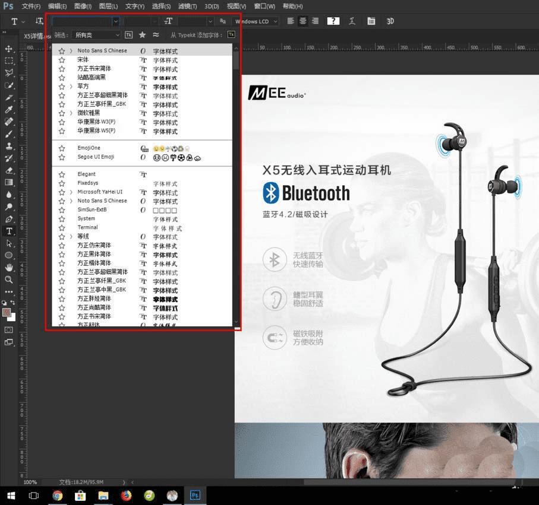Select the Clone Stamp tool
The height and width of the screenshot is (505, 539).
tap(9, 146)
